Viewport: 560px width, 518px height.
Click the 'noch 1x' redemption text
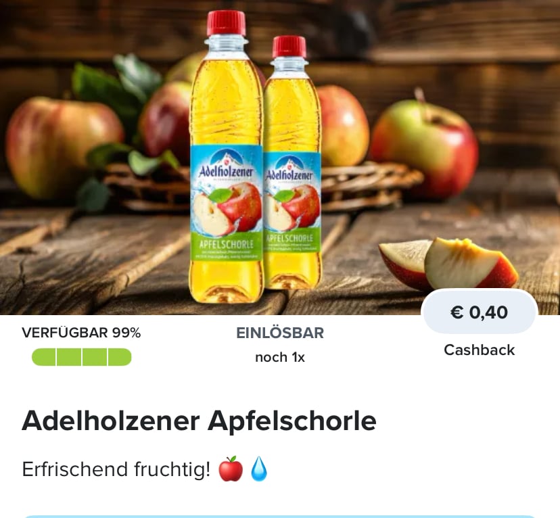[280, 357]
